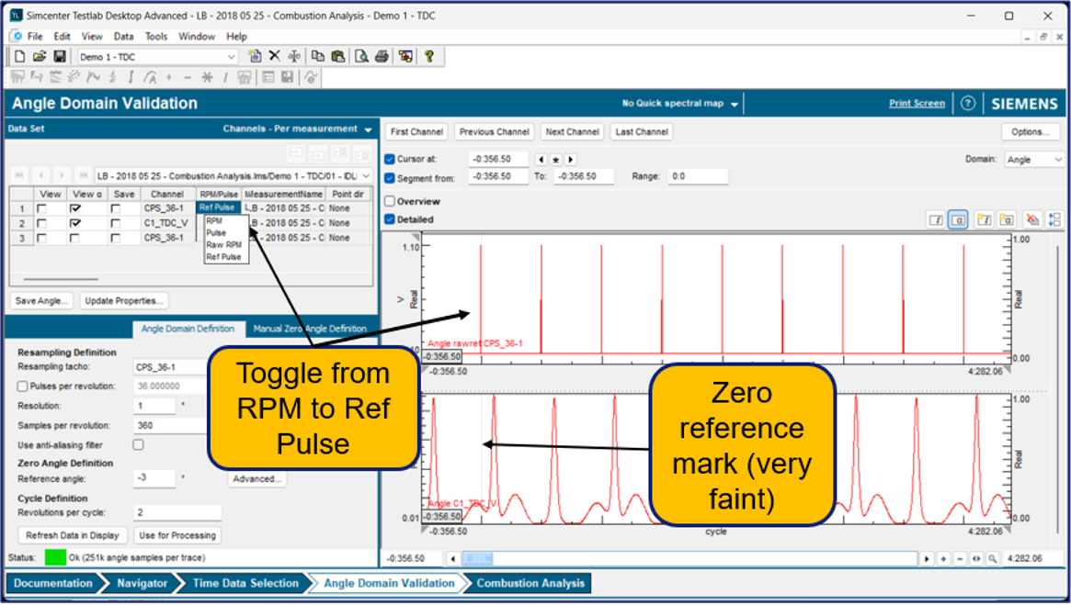Click the Save floppy disk icon
1071x605 pixels.
pyautogui.click(x=60, y=57)
